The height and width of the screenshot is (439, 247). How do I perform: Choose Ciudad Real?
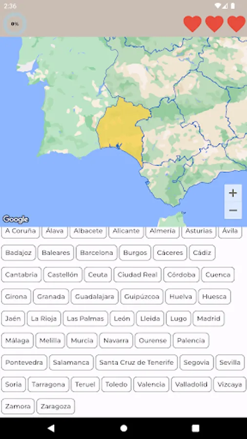click(138, 275)
